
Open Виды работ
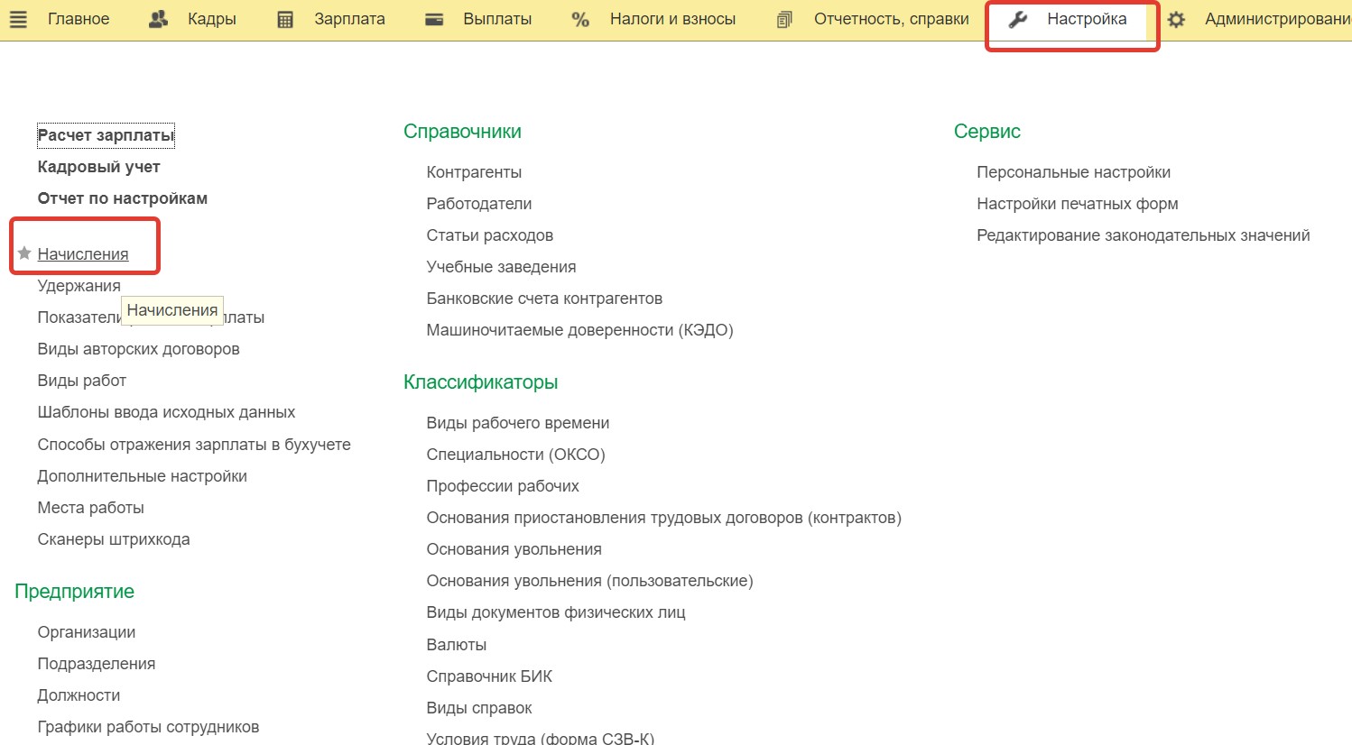[x=81, y=381]
